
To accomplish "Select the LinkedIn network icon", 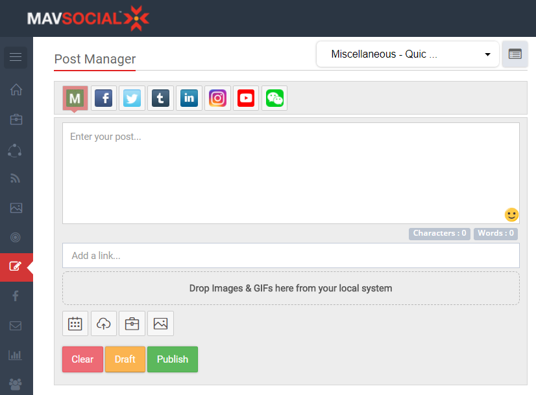I will (x=189, y=98).
